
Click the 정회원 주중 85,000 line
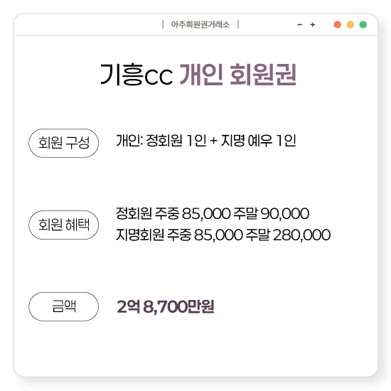(173, 214)
